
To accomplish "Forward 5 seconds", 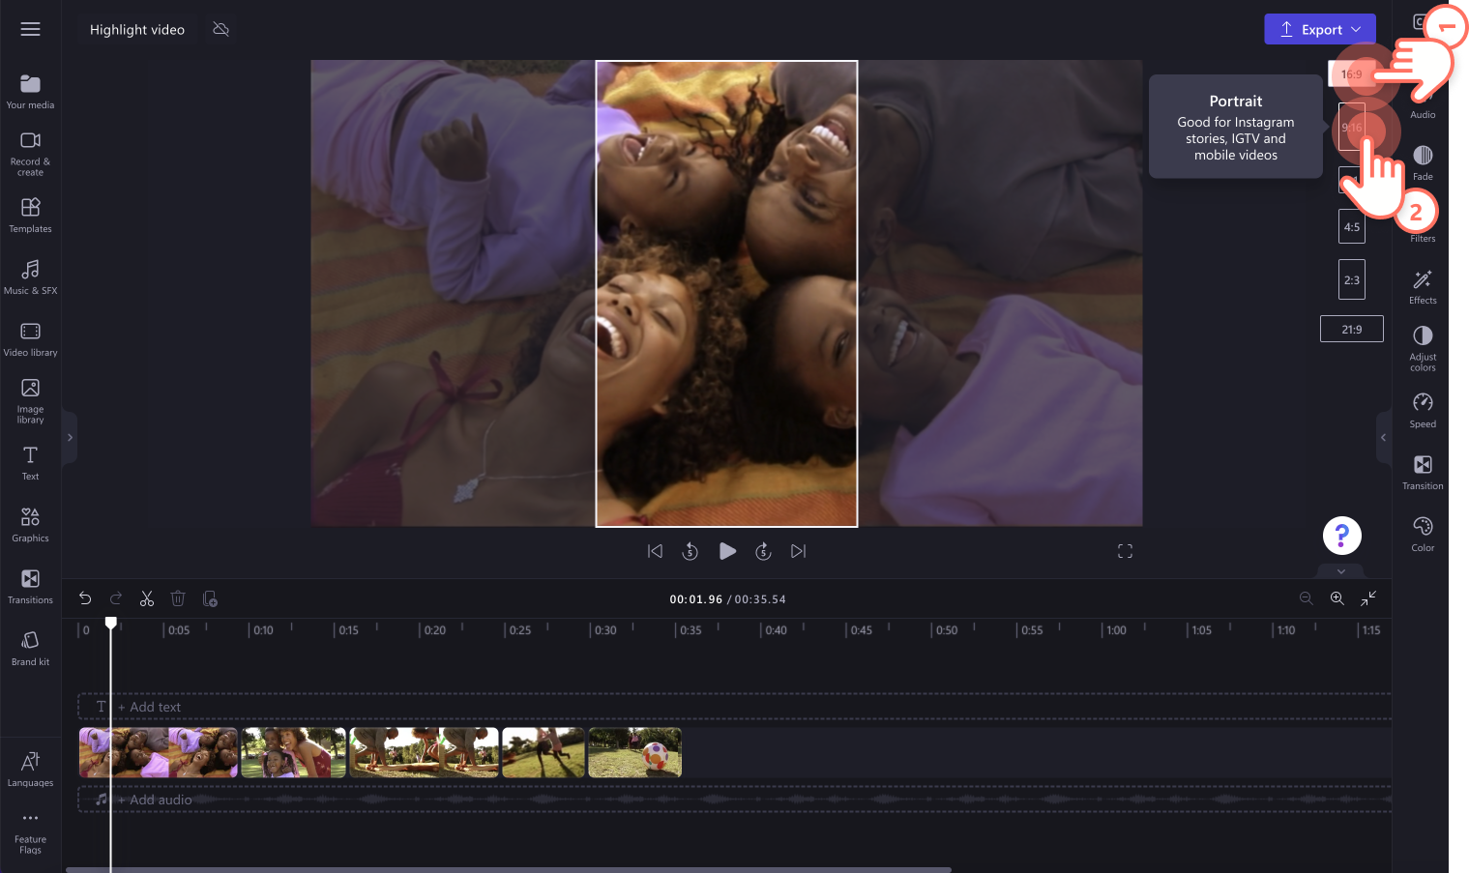I will 763,551.
